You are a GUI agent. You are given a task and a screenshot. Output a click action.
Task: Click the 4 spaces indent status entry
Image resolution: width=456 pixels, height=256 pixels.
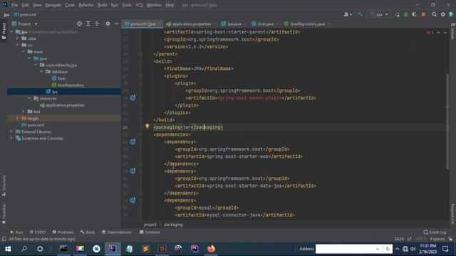pyautogui.click(x=437, y=239)
